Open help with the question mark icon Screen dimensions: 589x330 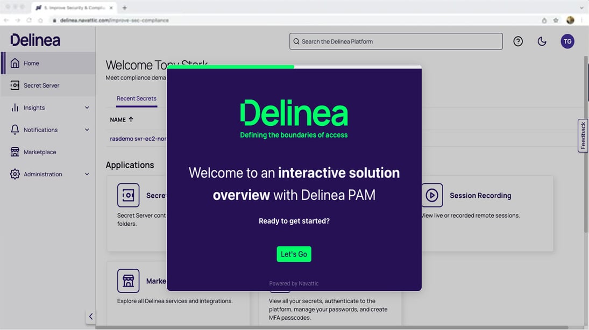517,41
